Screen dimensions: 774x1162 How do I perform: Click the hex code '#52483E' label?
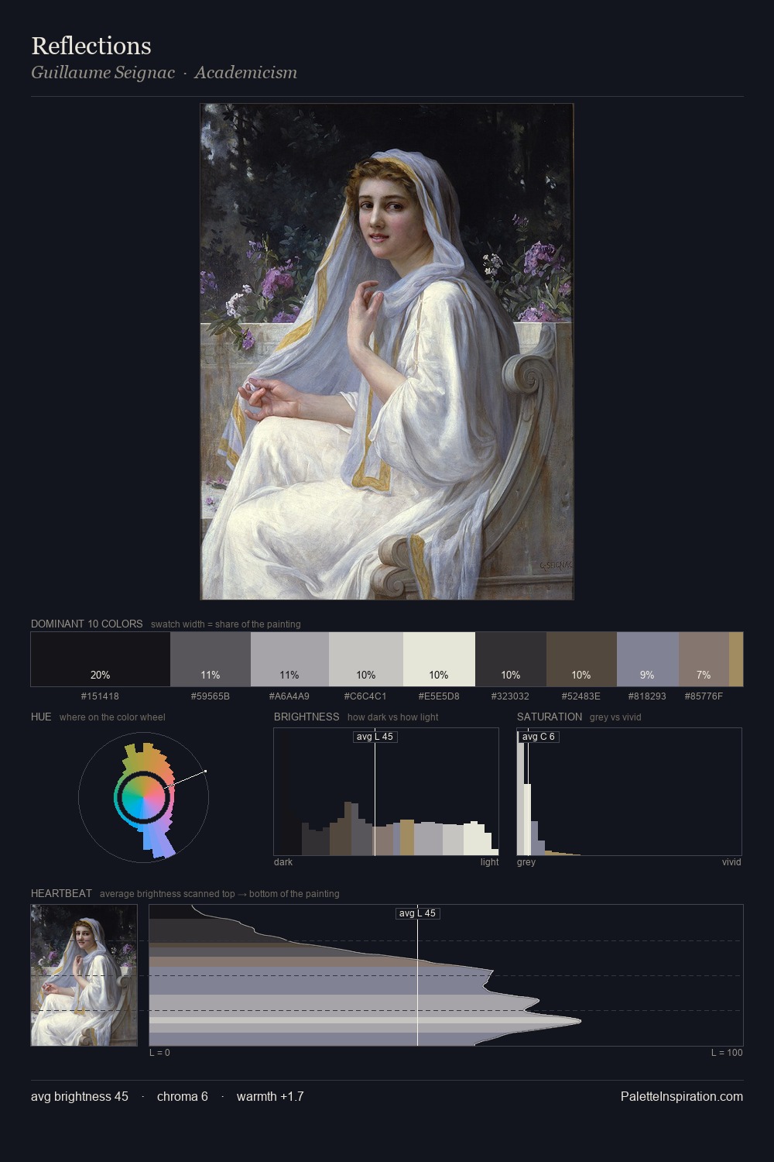581,696
